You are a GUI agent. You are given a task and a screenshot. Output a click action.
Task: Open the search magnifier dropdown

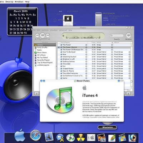point(111,35)
